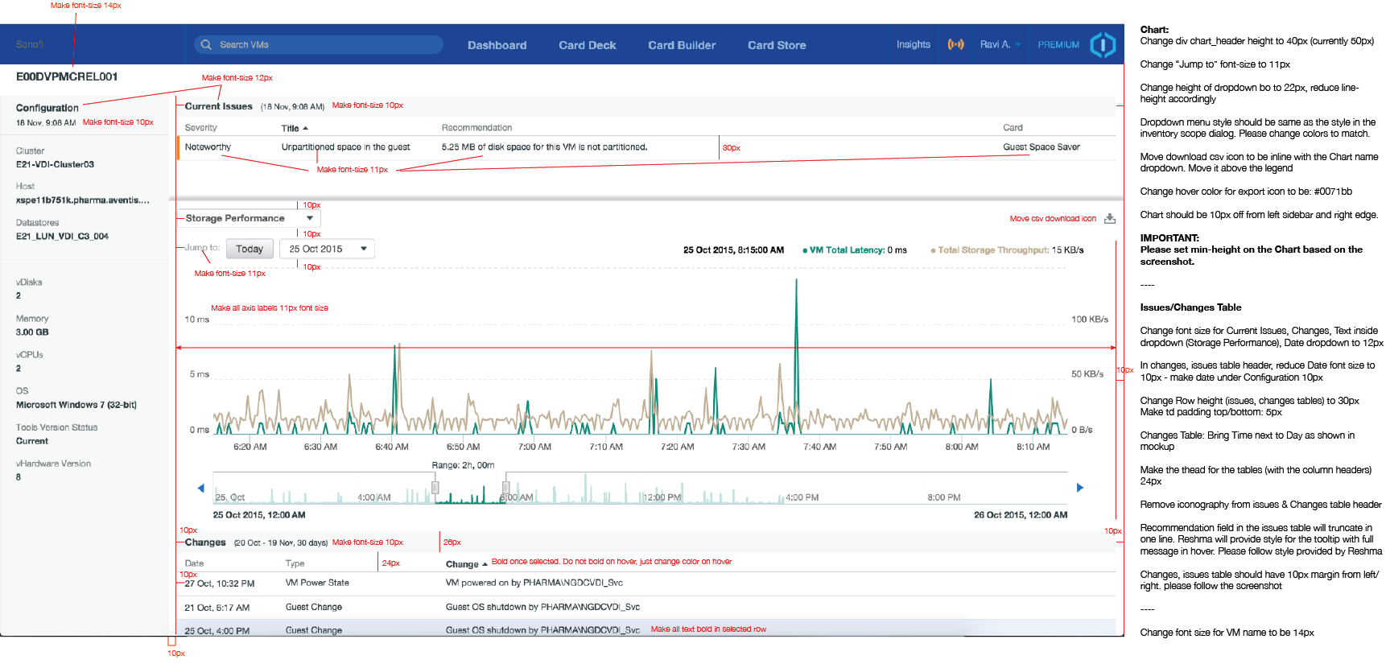Click the disk space recommendation text
The height and width of the screenshot is (664, 1390).
[544, 147]
